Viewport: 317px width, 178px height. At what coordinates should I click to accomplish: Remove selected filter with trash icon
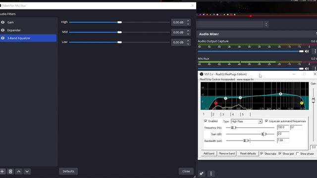coord(10,172)
